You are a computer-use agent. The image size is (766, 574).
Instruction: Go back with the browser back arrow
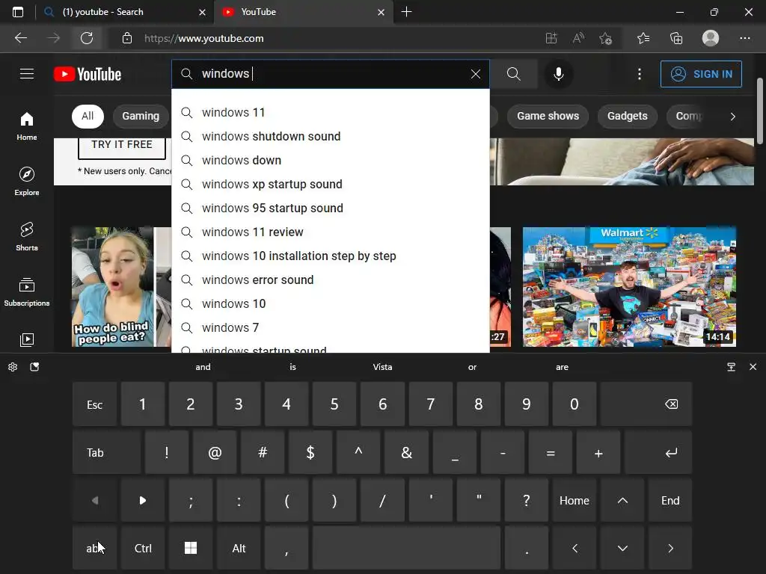pyautogui.click(x=21, y=38)
